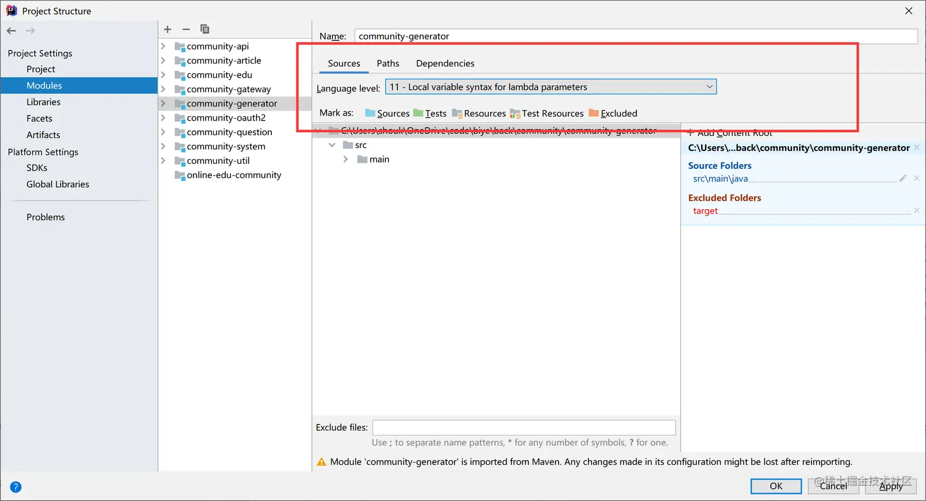
Task: Click the src\main\java source folder entry
Action: click(720, 179)
